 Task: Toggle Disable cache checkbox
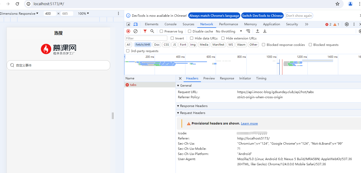point(190,31)
